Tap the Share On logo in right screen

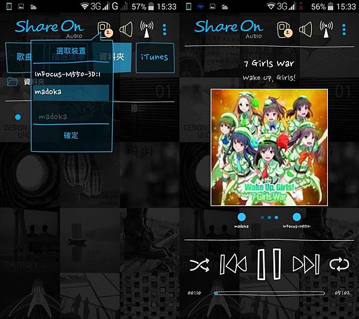pos(229,28)
